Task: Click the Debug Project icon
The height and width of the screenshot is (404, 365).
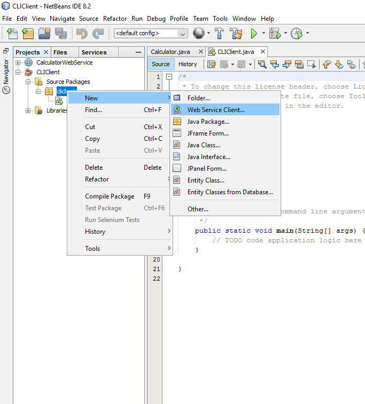Action: pos(275,33)
